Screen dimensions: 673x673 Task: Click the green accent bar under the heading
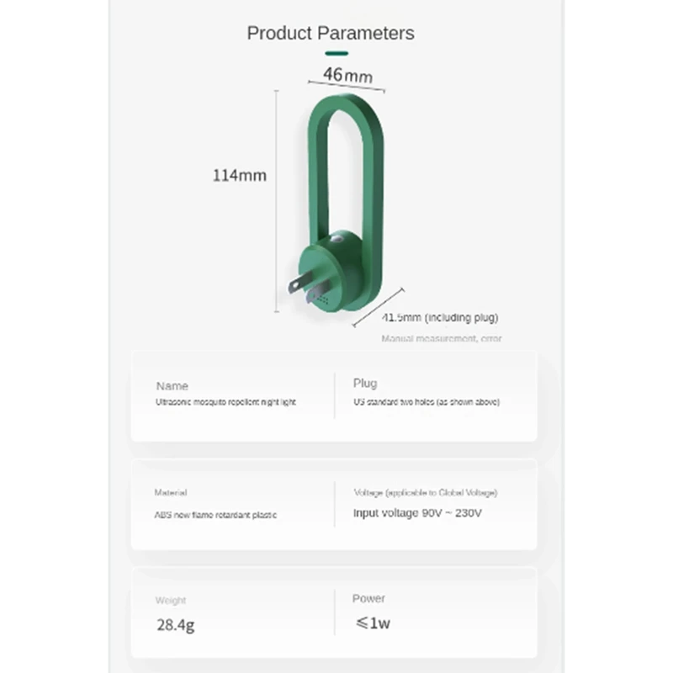point(336,54)
